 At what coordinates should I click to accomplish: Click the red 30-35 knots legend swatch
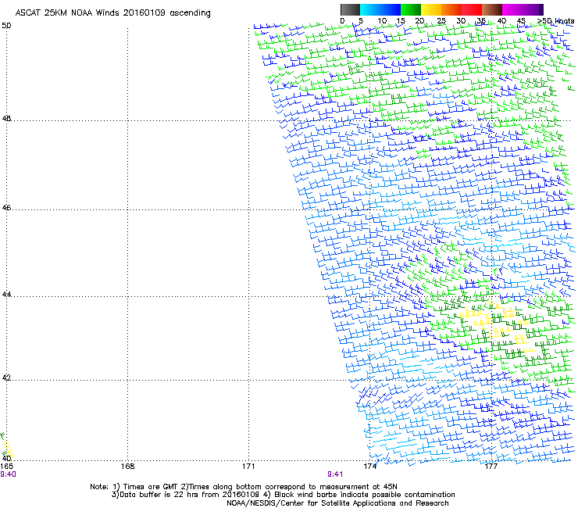tap(472, 9)
